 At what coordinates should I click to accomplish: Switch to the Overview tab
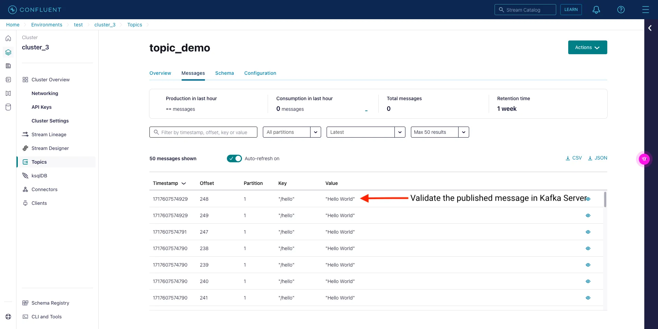pos(160,73)
